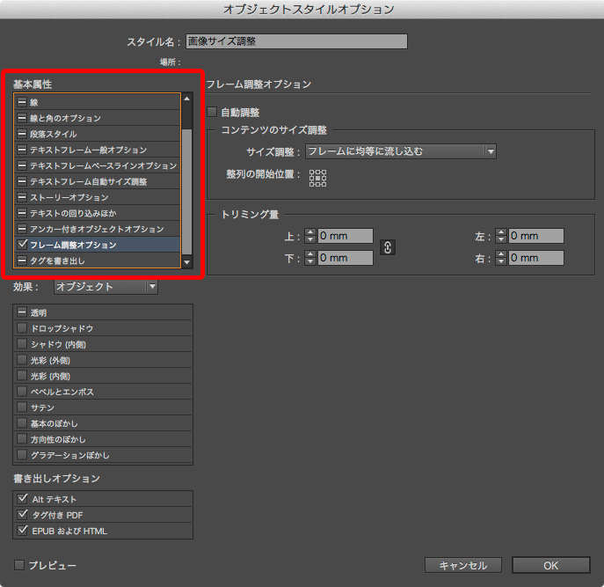This screenshot has height=587, width=604.
Task: Toggle the dash box beside 段落スタイル
Action: coord(22,134)
